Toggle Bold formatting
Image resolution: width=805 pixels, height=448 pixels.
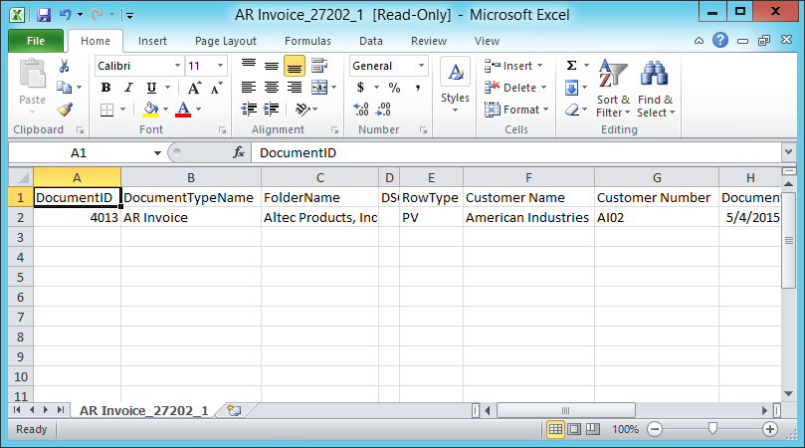(105, 88)
